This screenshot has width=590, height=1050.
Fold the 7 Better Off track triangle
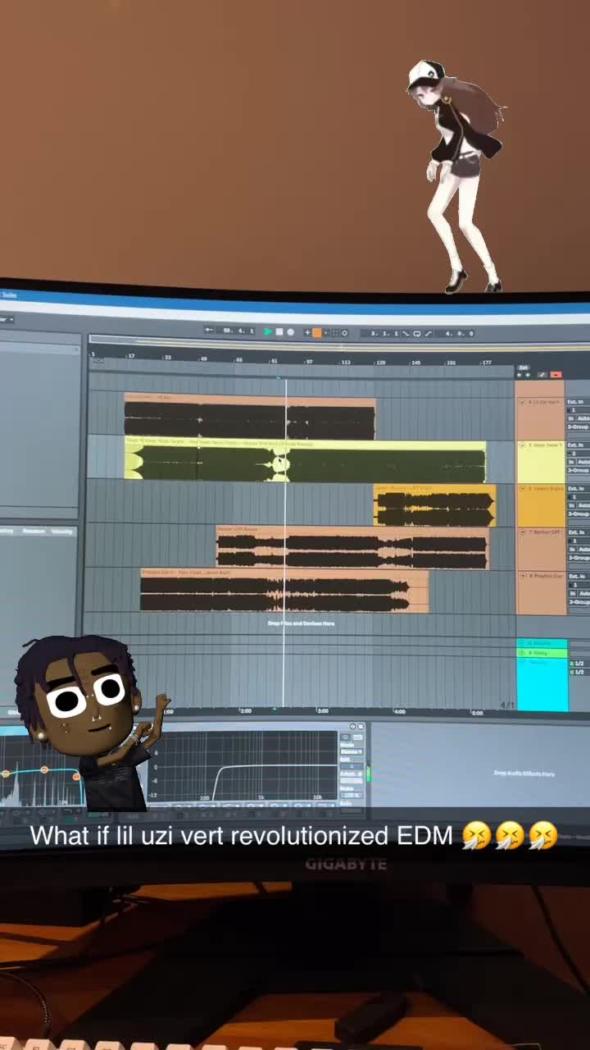tap(522, 532)
